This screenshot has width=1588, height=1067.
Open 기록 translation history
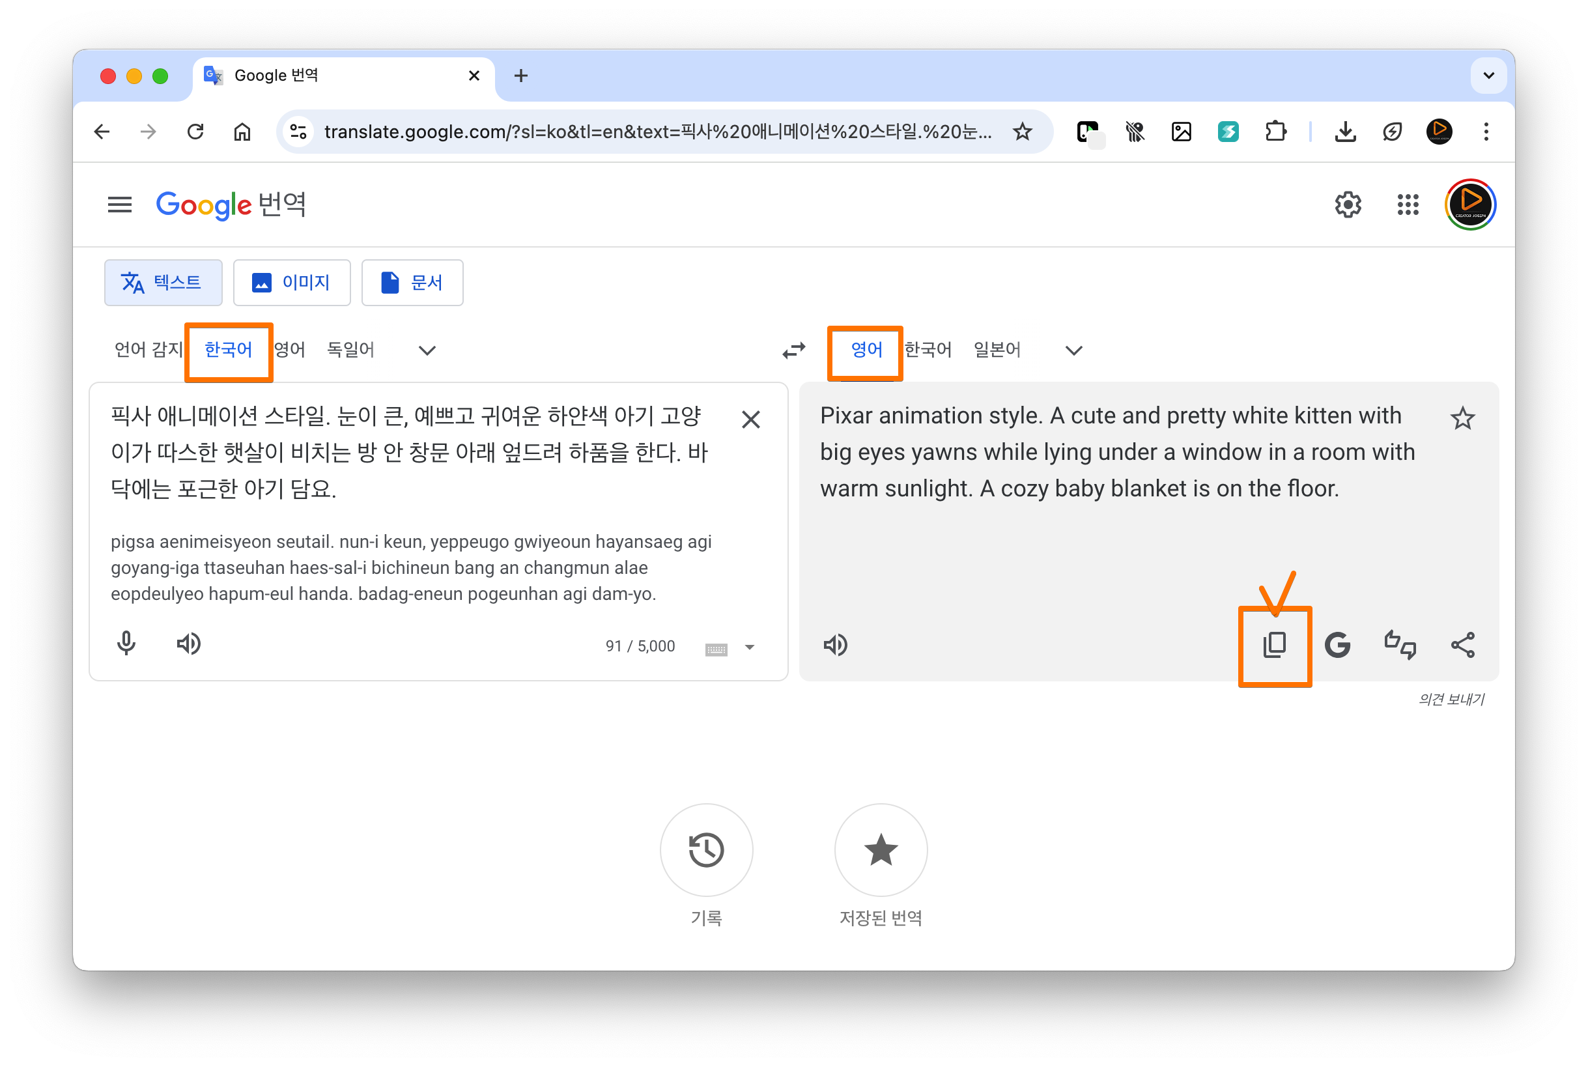706,850
